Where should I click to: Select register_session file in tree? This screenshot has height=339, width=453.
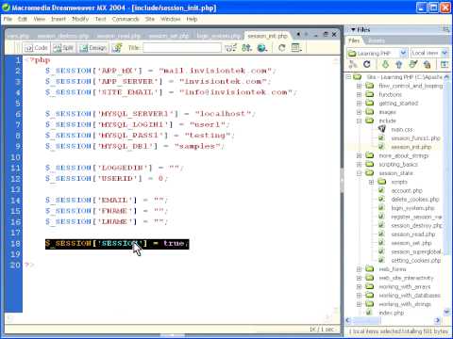click(x=416, y=217)
